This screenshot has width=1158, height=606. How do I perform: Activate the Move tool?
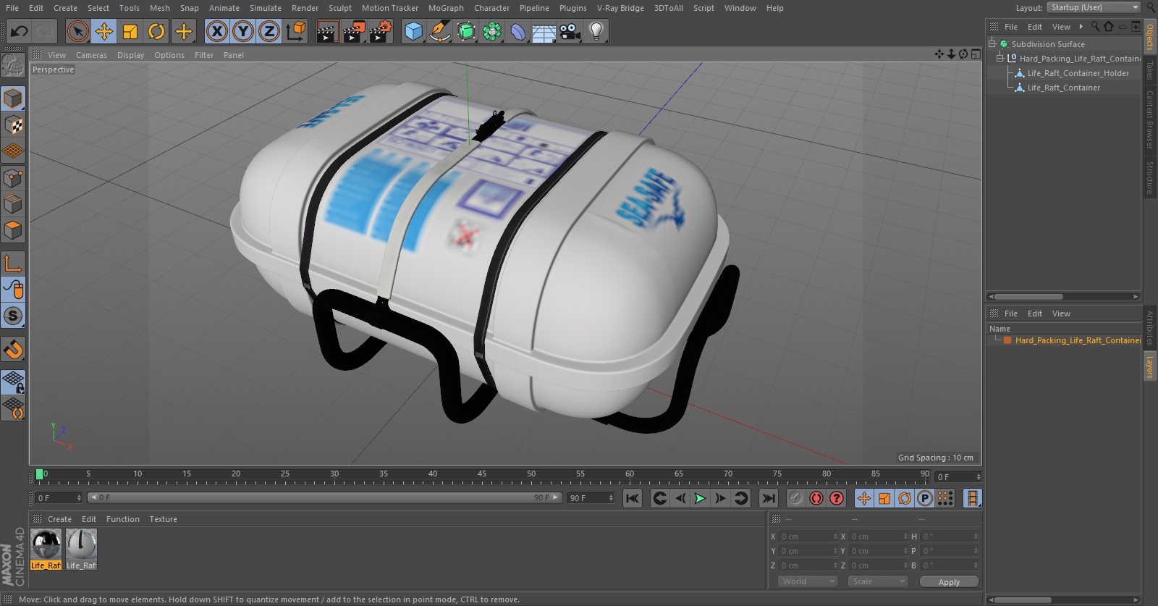click(x=104, y=31)
